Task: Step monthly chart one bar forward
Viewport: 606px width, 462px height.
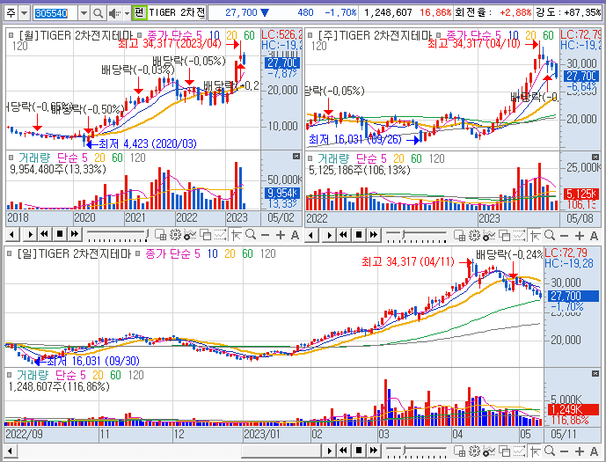Action: click(x=30, y=234)
